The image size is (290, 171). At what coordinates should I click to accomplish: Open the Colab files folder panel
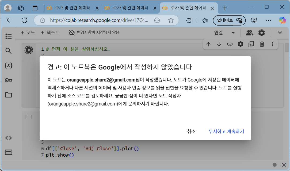[x=9, y=95]
